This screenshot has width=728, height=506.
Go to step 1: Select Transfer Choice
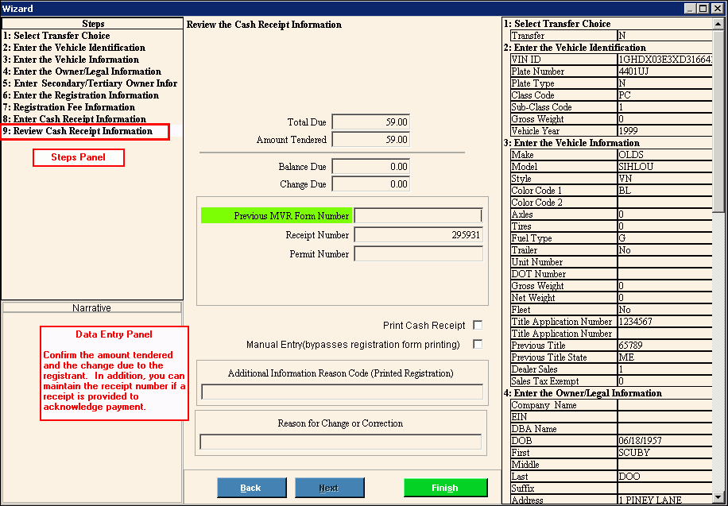(x=56, y=36)
